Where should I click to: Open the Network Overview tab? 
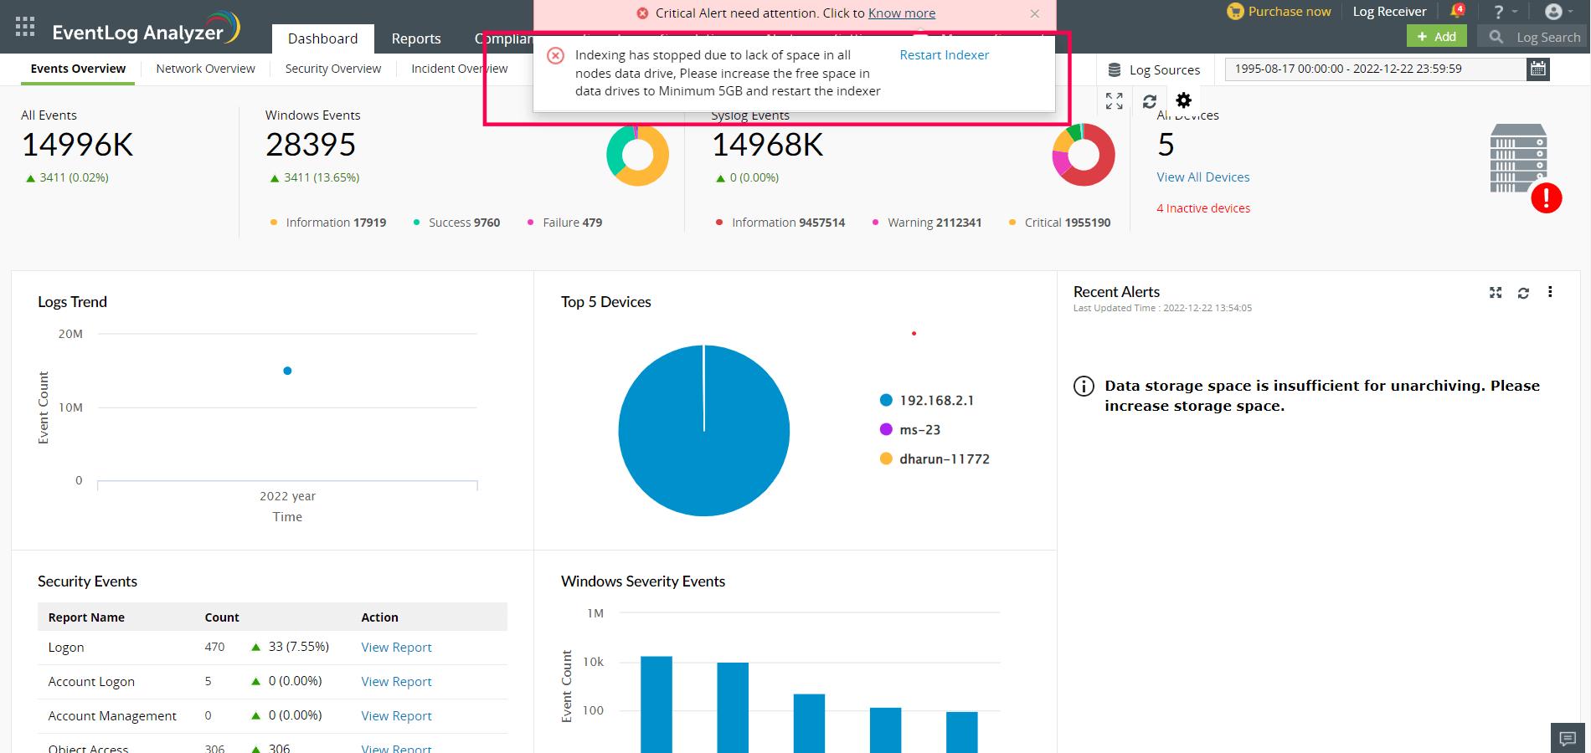205,68
